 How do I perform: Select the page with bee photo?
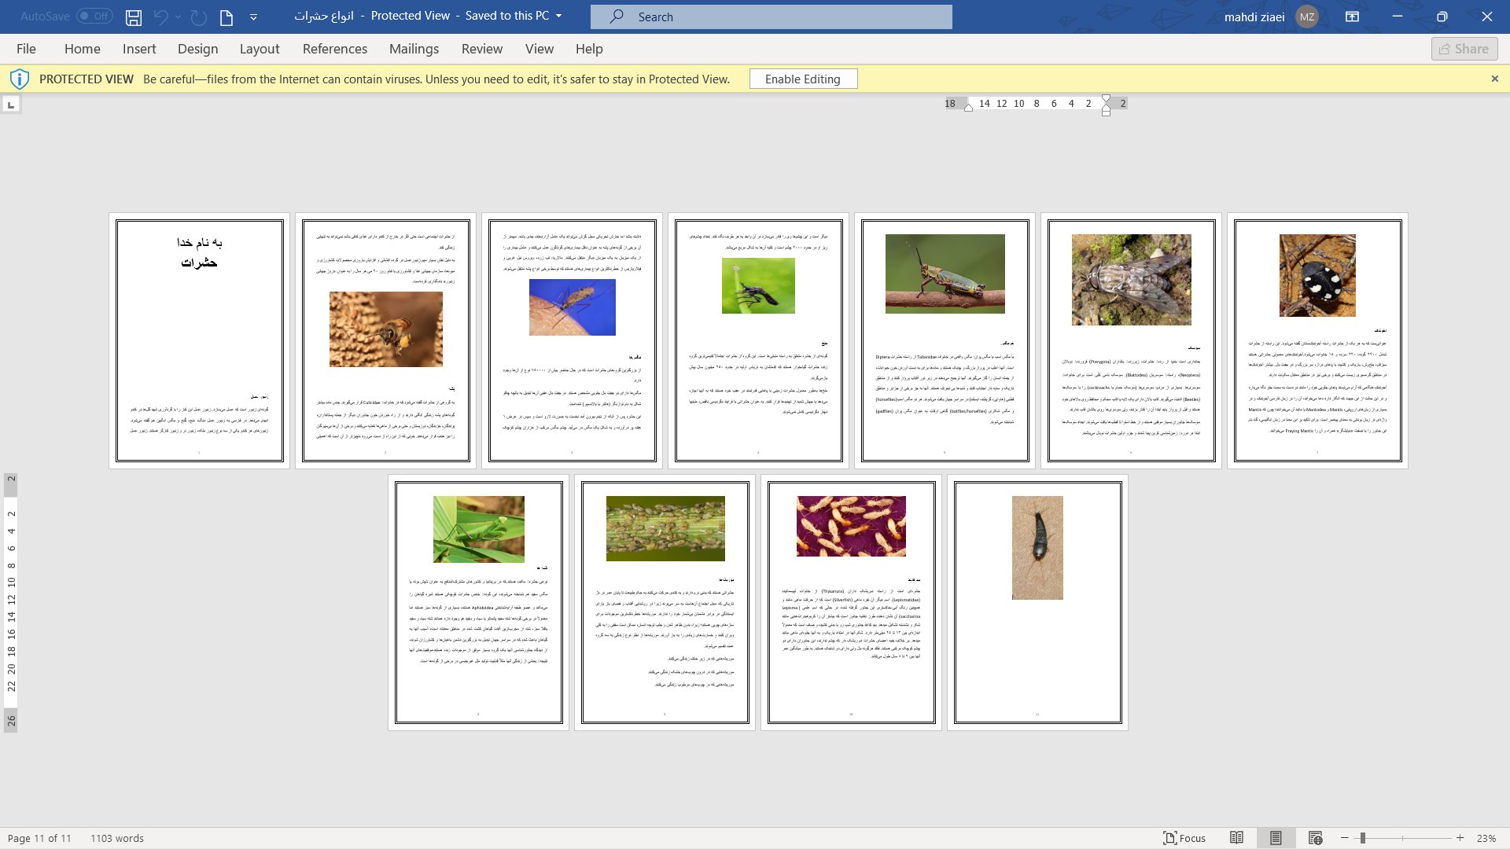[385, 340]
